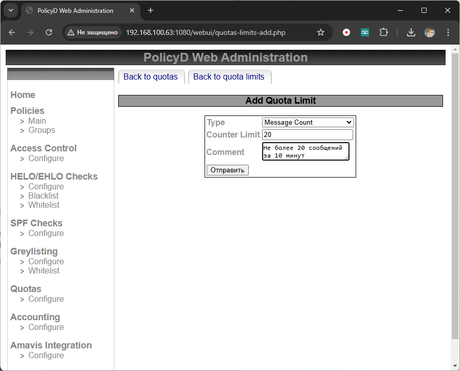Click the PolicyD Web Administration page banner
Viewport: 460px width, 371px height.
(225, 57)
